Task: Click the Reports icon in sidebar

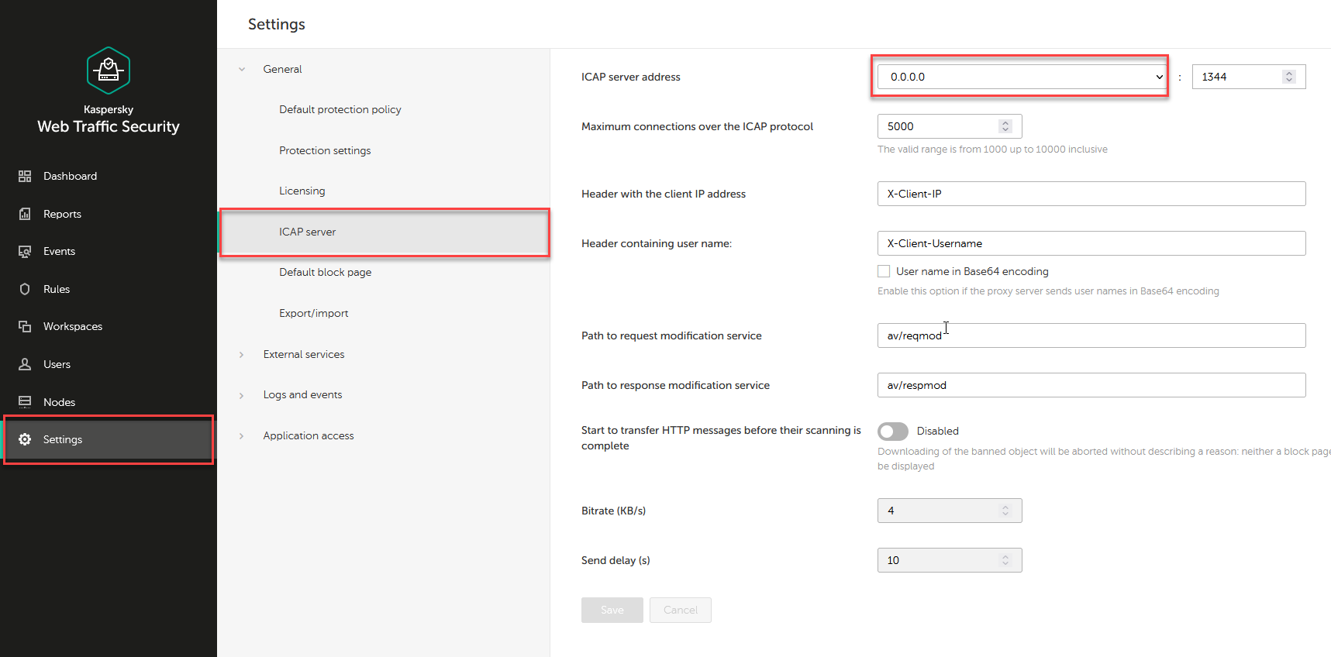Action: pos(25,214)
